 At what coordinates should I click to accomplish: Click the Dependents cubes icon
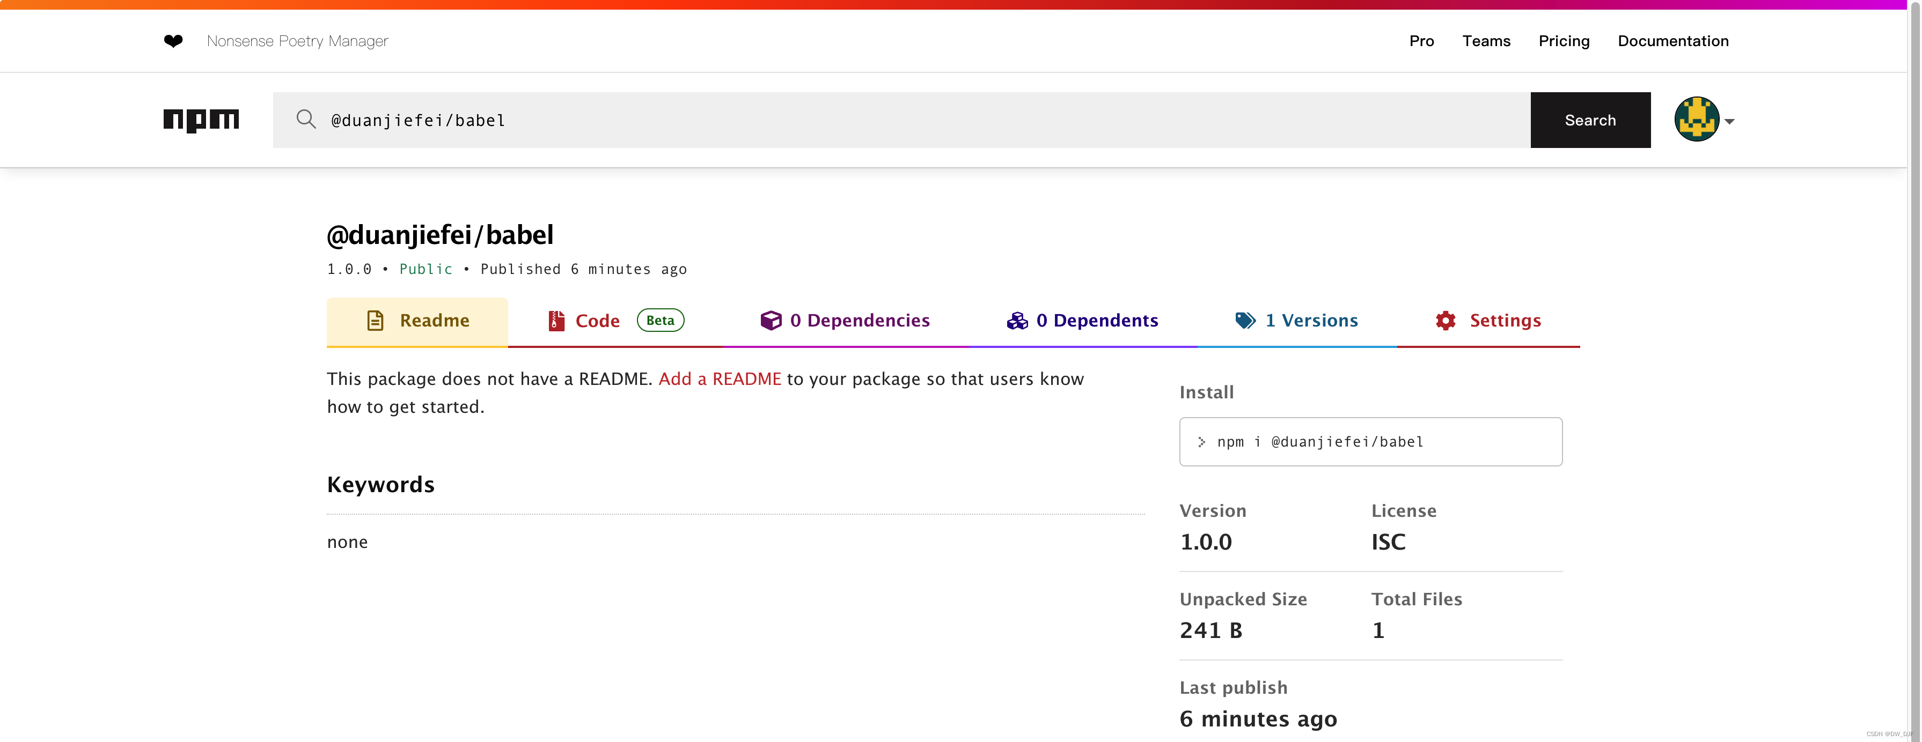[x=1017, y=321]
